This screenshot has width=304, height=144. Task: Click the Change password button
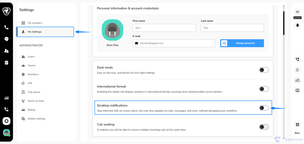click(x=242, y=43)
